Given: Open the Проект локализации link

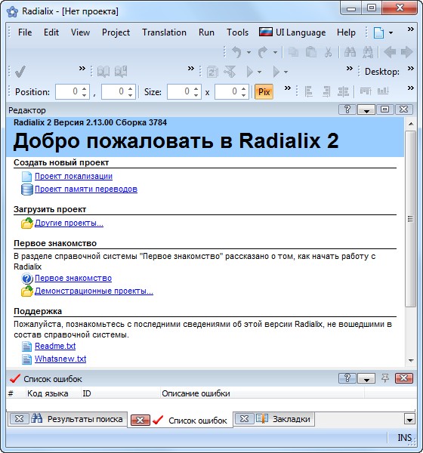Looking at the screenshot, I should [x=73, y=176].
